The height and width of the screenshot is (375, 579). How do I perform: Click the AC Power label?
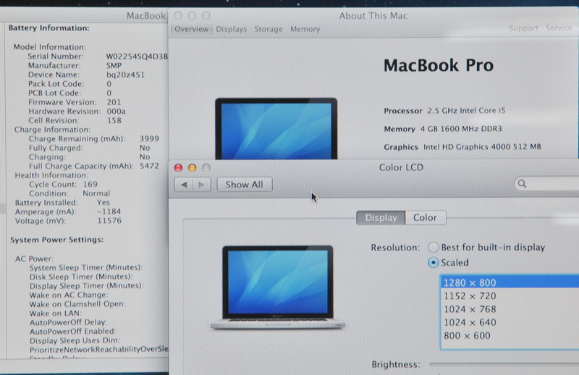point(34,258)
